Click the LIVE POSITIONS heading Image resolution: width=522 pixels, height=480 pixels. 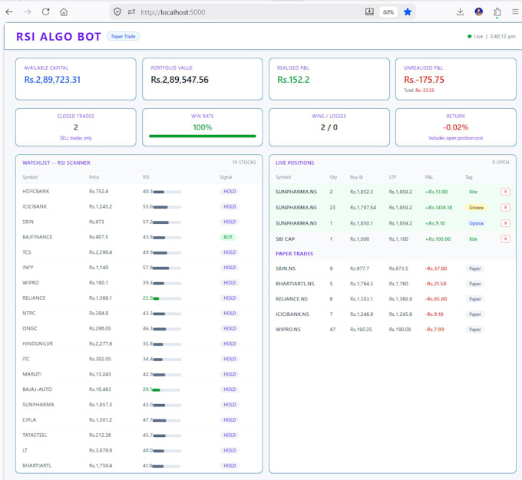click(x=295, y=163)
